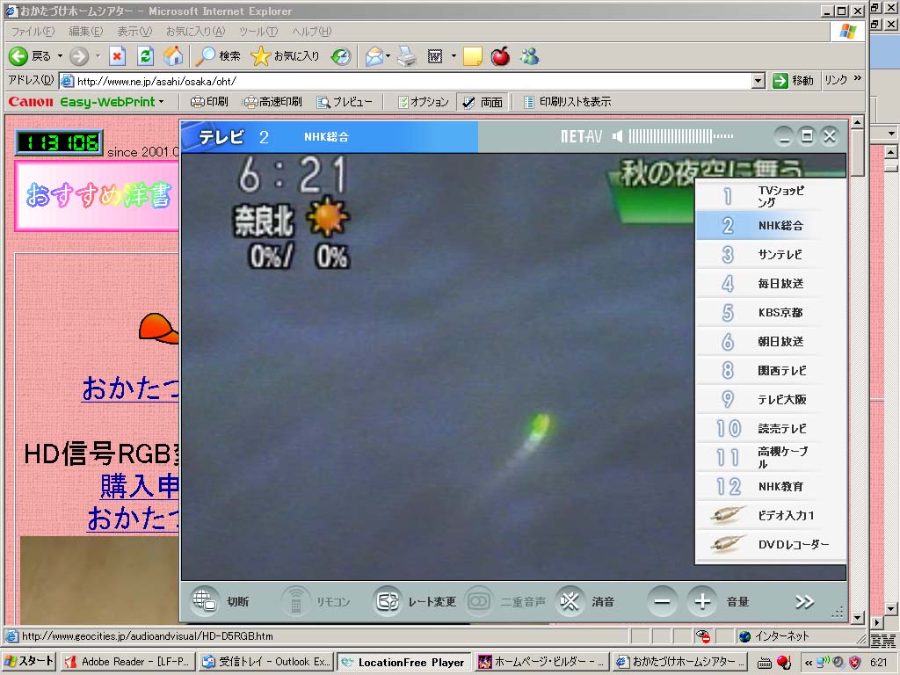This screenshot has width=900, height=675.
Task: Mute audio with 消音 icon
Action: 570,601
